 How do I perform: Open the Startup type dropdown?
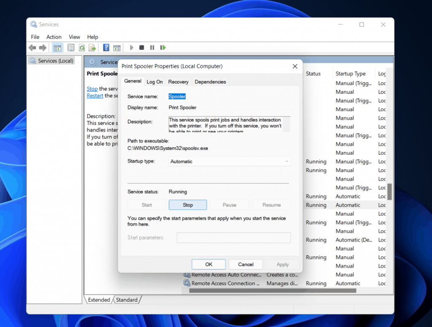229,161
